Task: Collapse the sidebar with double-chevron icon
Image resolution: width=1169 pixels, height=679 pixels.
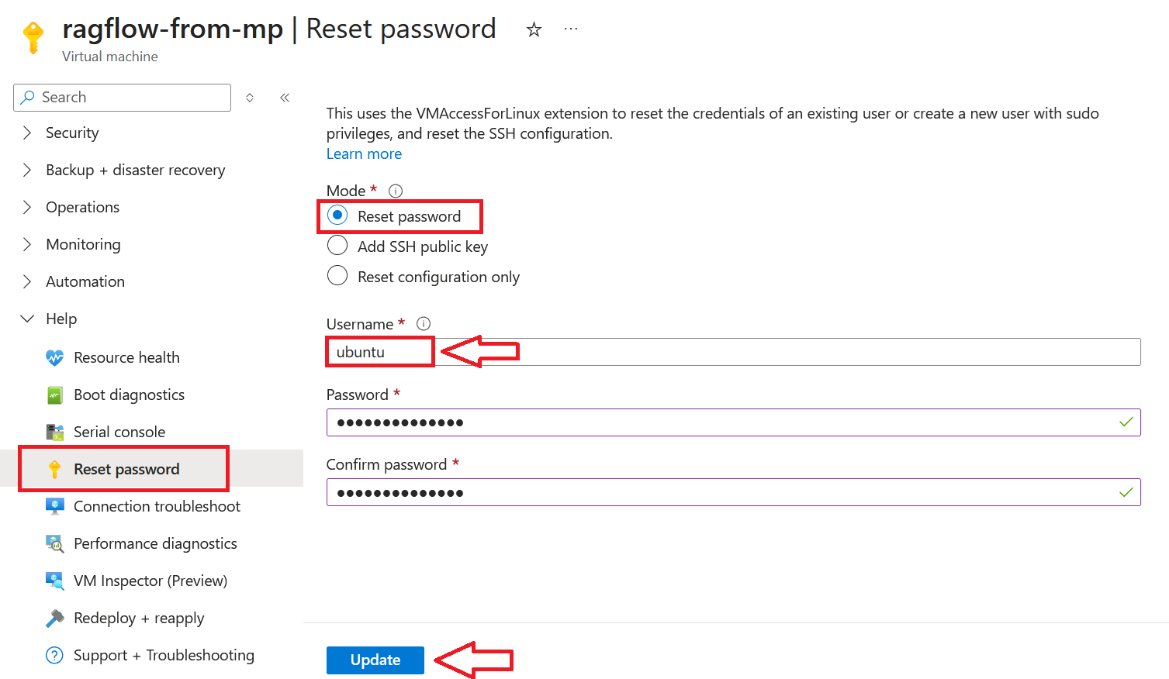Action: pos(285,98)
